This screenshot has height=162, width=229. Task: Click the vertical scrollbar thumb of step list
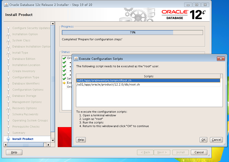[53, 79]
